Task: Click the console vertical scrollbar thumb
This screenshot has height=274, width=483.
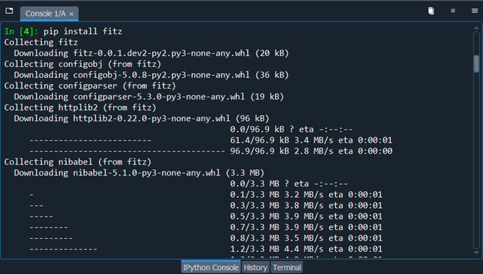Action: (476, 64)
